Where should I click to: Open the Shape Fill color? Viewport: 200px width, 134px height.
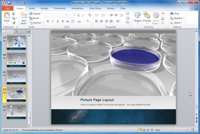(163, 13)
